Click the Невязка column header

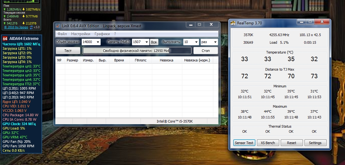coord(166,60)
